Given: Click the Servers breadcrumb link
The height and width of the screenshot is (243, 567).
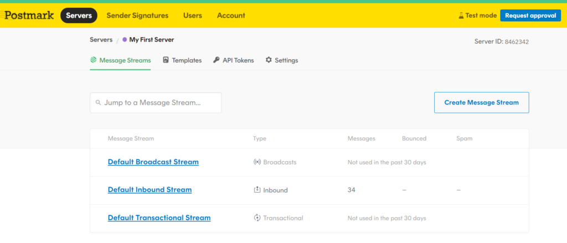Looking at the screenshot, I should pyautogui.click(x=101, y=40).
